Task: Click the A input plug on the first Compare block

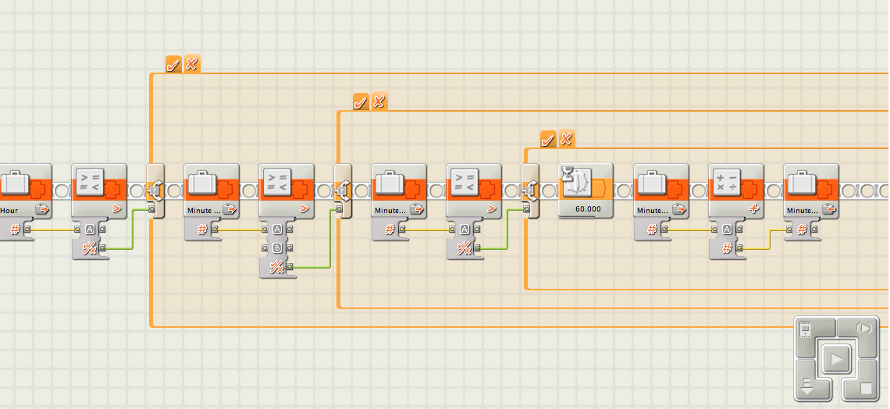Action: 78,229
